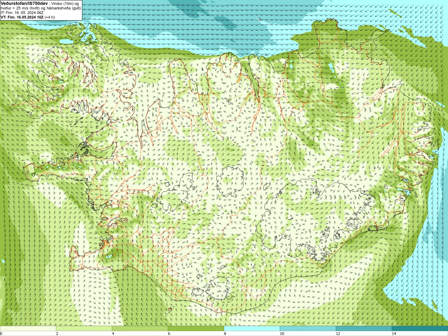Screen dimensions: 448x336
Task: Click the 'VT: Fim. 16.05.2024 10Z (+4 h)' line
Action: click(x=28, y=17)
